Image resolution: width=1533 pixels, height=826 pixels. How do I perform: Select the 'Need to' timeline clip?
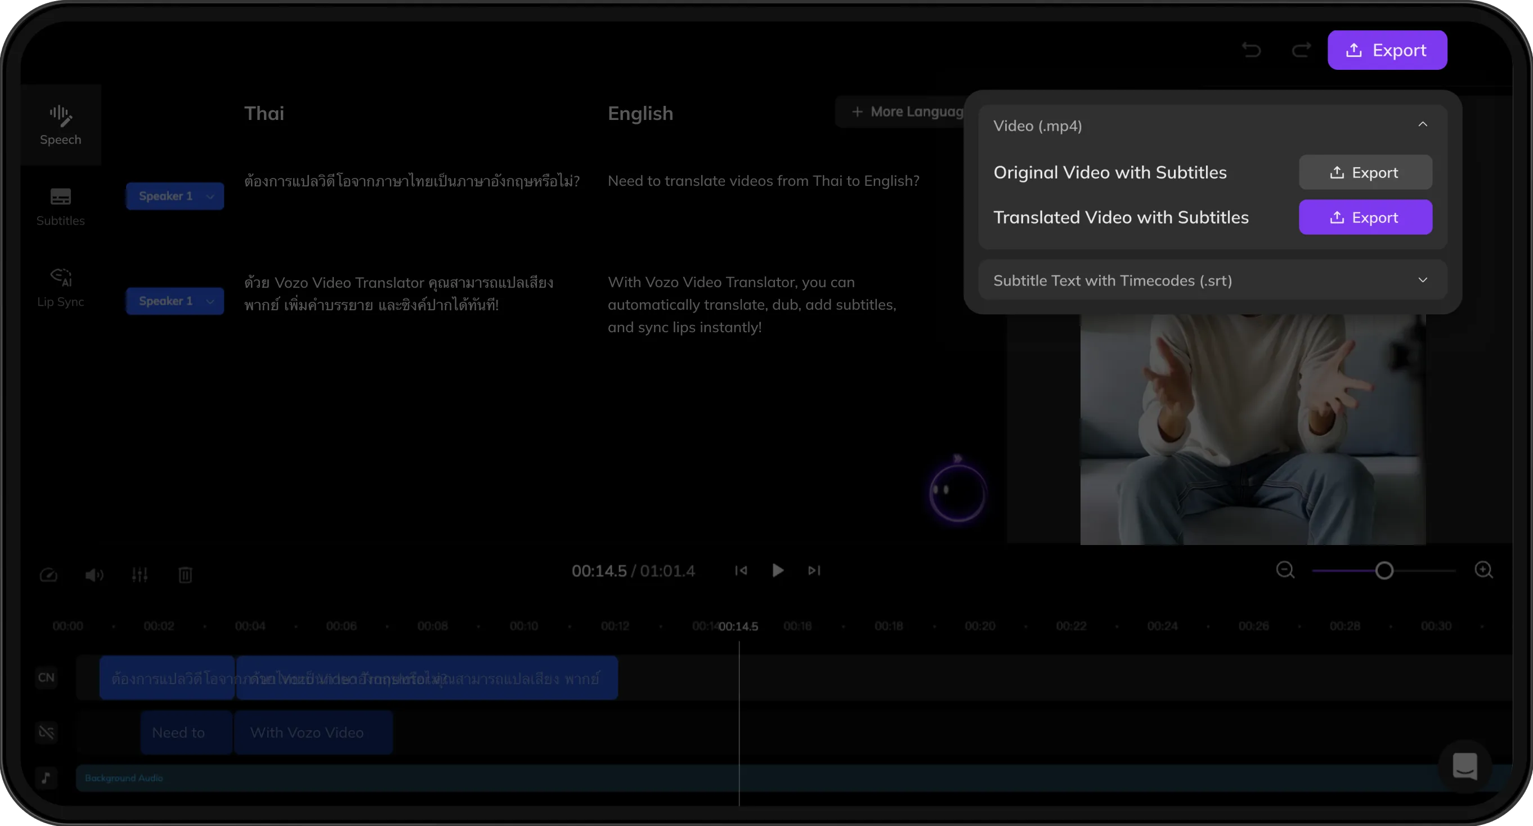click(x=186, y=733)
